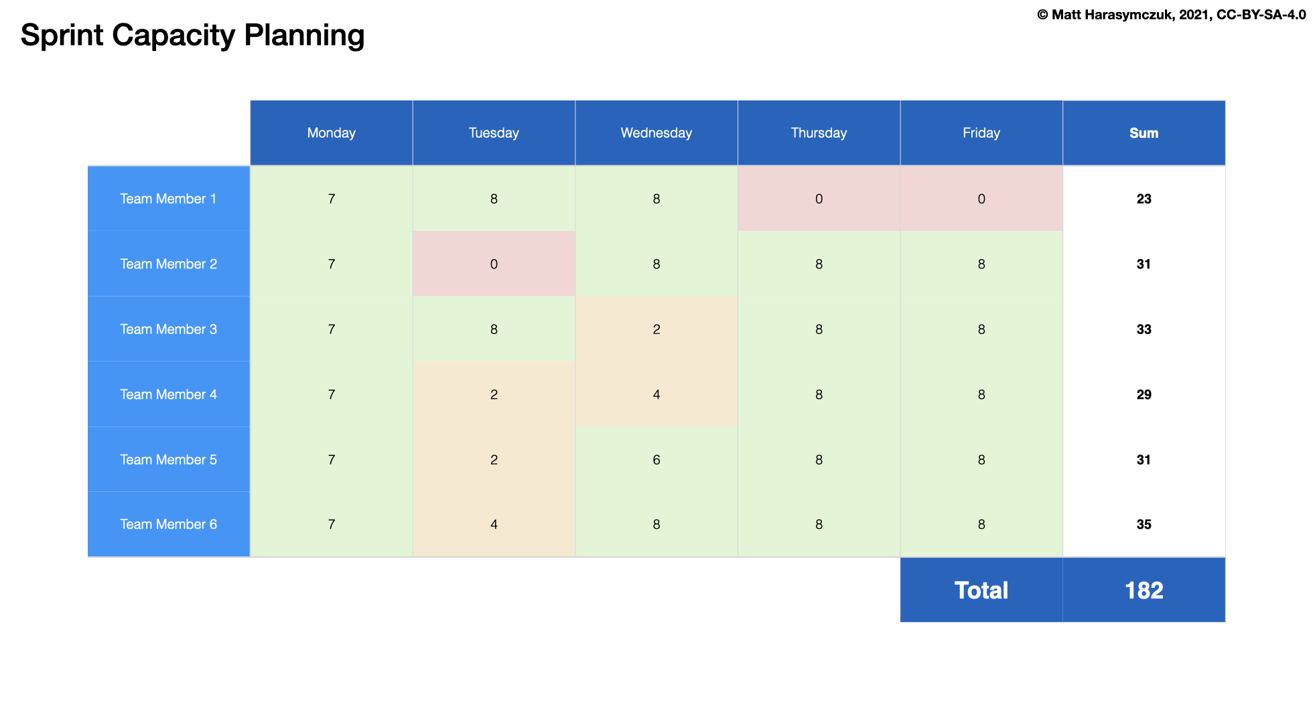Click the Sprint Capacity Planning title
This screenshot has height=723, width=1313.
pos(193,35)
